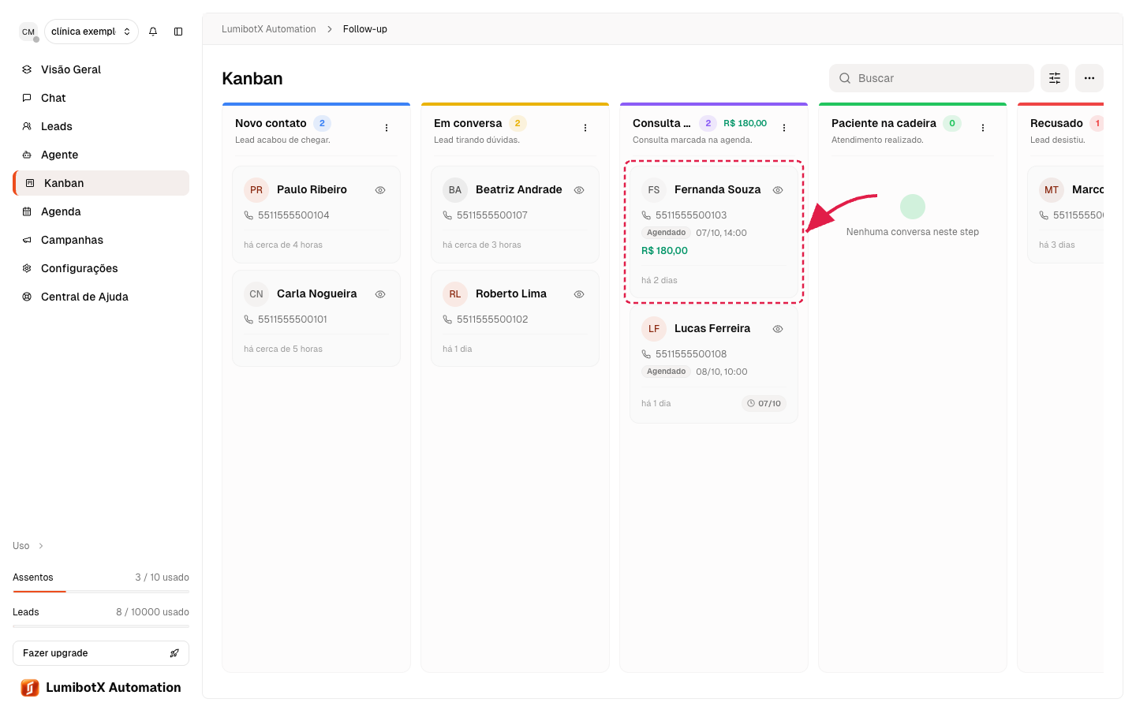Collapse sidebar with the panel icon
The height and width of the screenshot is (710, 1136).
click(x=178, y=32)
